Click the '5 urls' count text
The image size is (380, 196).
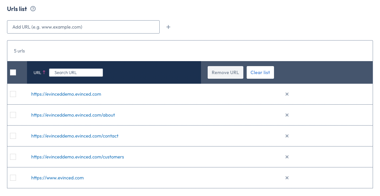tap(19, 51)
